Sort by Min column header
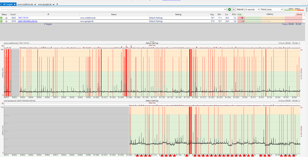The height and width of the screenshot is (157, 308). coord(219,14)
